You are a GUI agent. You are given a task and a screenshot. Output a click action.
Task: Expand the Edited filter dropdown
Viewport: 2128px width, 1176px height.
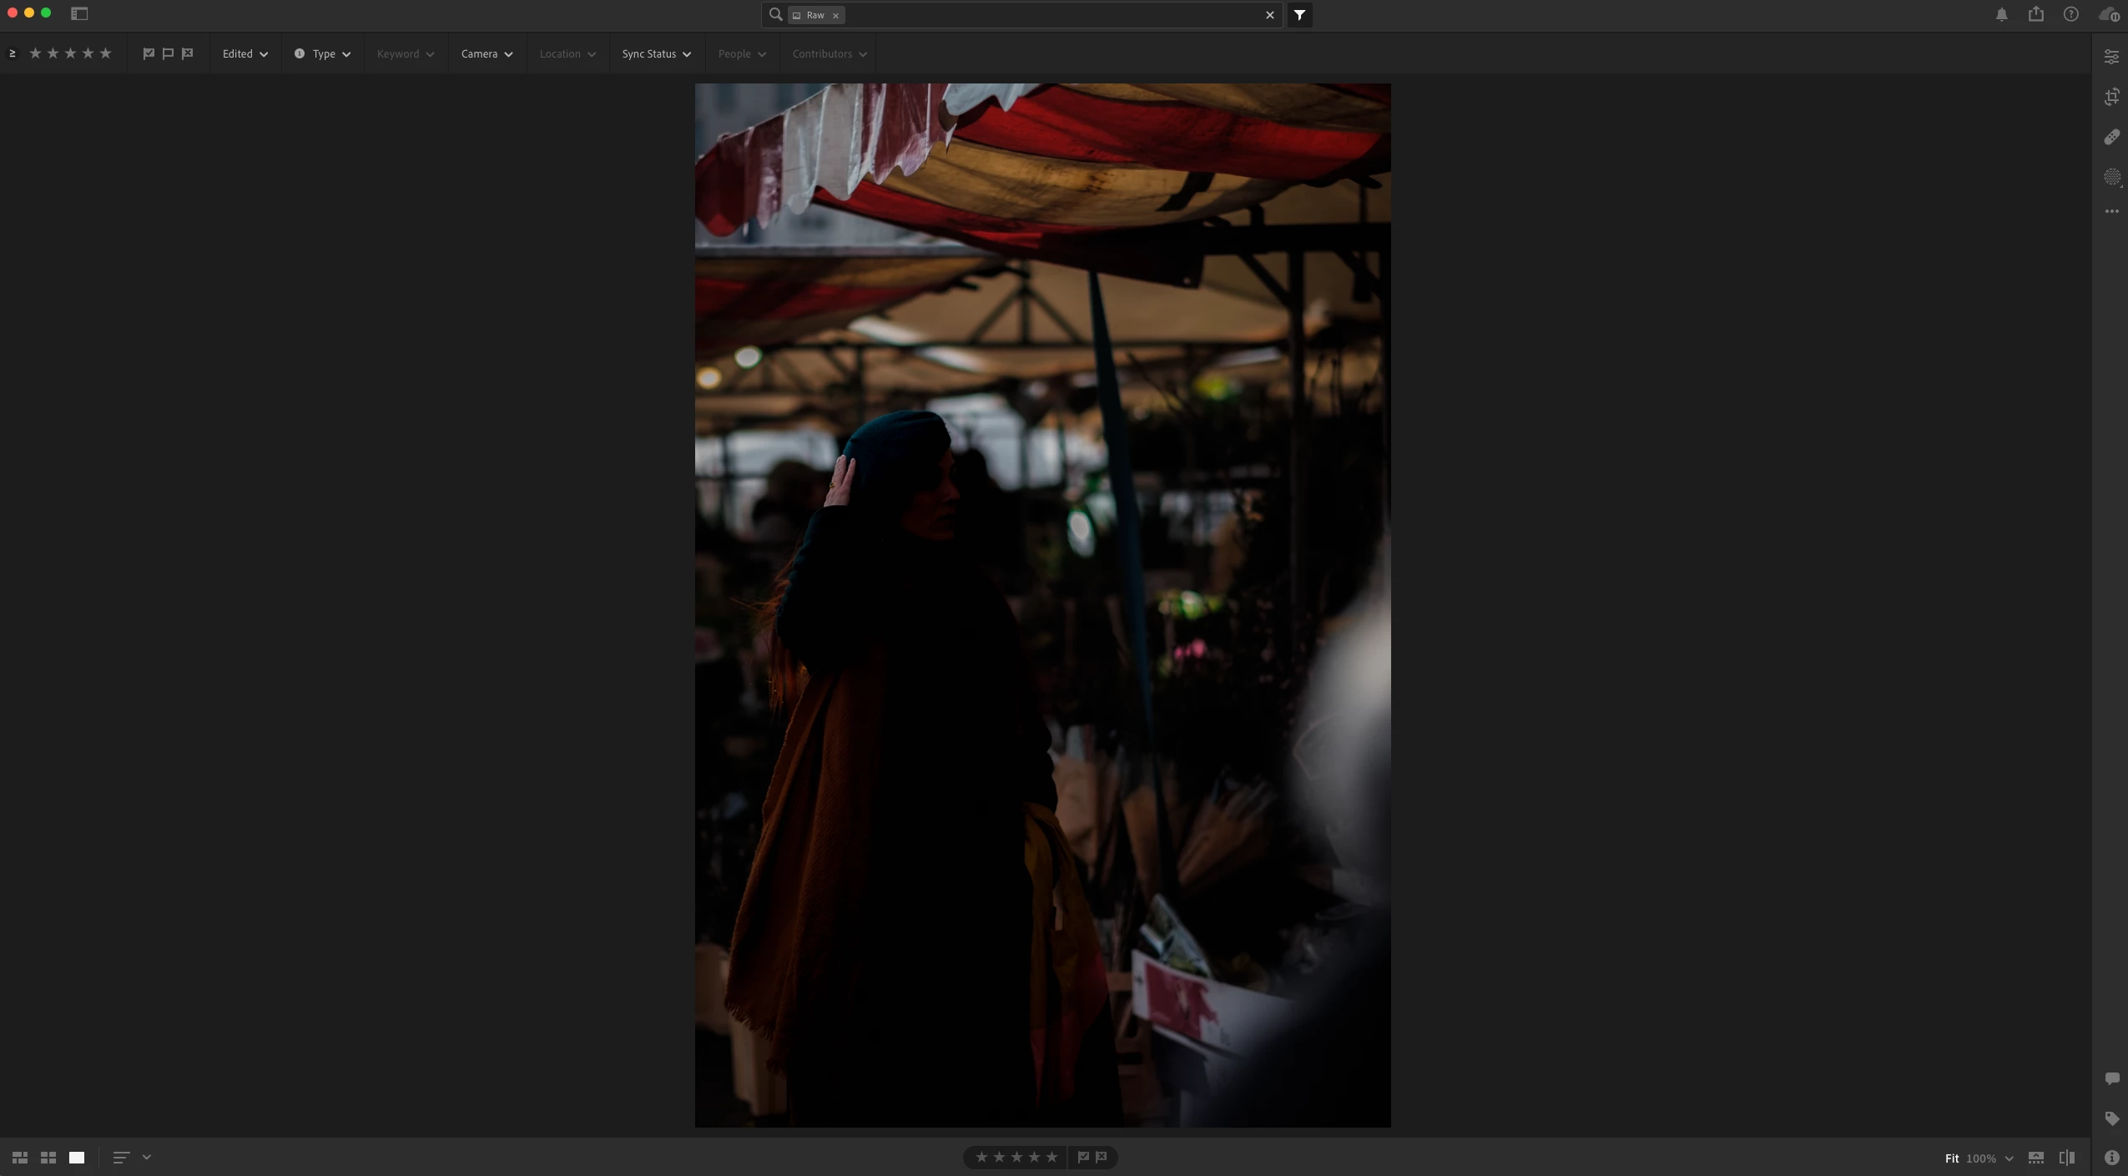coord(245,53)
